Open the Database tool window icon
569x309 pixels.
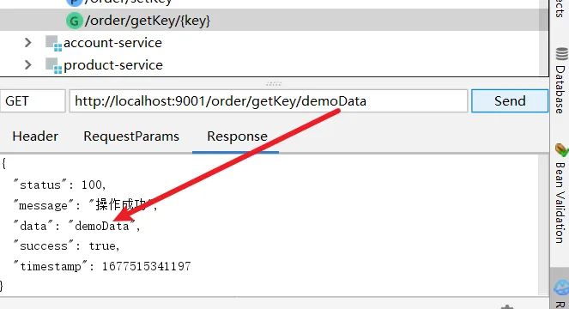pos(561,54)
